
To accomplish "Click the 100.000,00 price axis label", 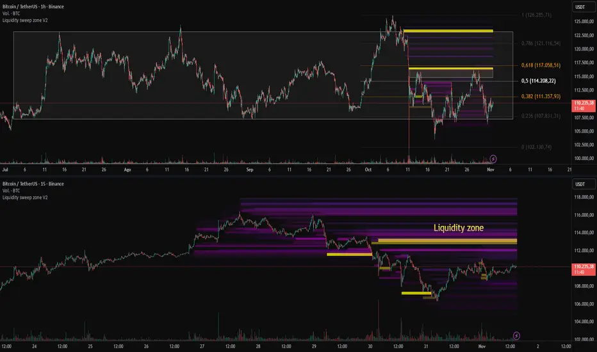I will point(584,158).
